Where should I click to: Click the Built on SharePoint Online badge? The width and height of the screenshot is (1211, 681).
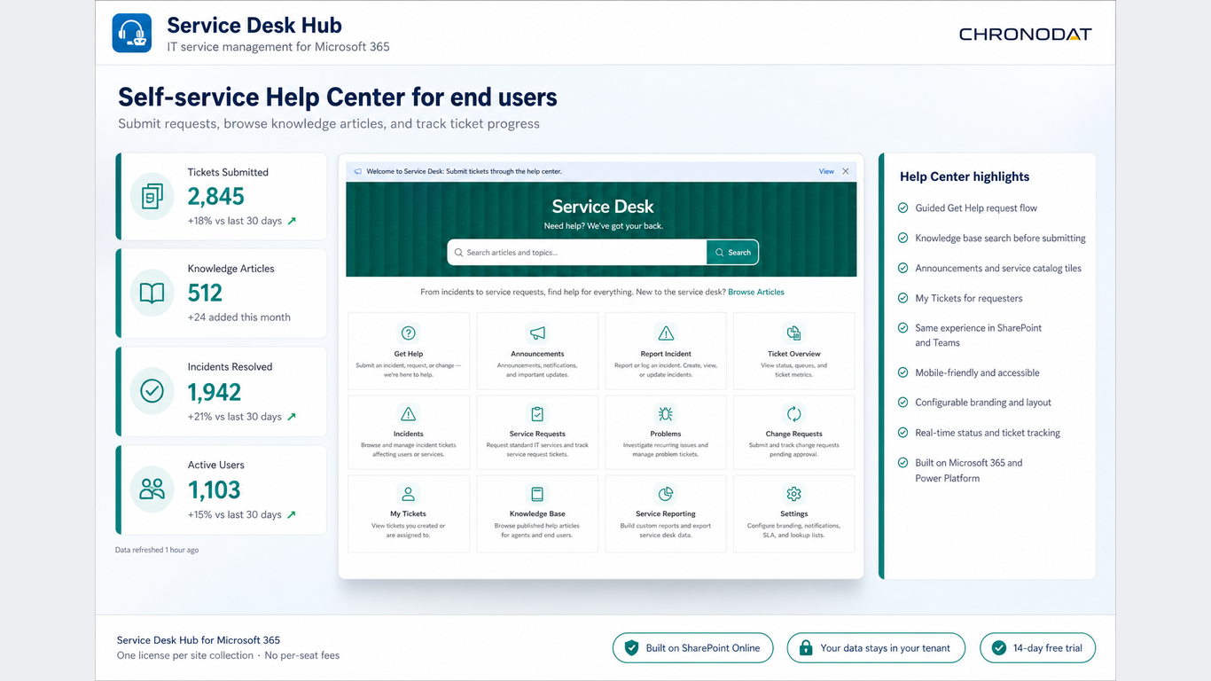(x=692, y=648)
